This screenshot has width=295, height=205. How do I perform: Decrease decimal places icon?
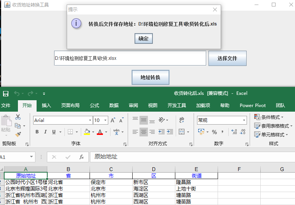click(242, 132)
